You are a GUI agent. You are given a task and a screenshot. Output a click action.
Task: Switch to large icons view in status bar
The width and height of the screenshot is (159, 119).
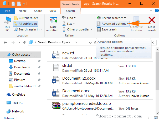point(156,118)
